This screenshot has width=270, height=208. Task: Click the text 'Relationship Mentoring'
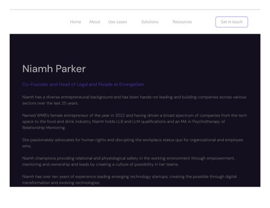coord(44,128)
